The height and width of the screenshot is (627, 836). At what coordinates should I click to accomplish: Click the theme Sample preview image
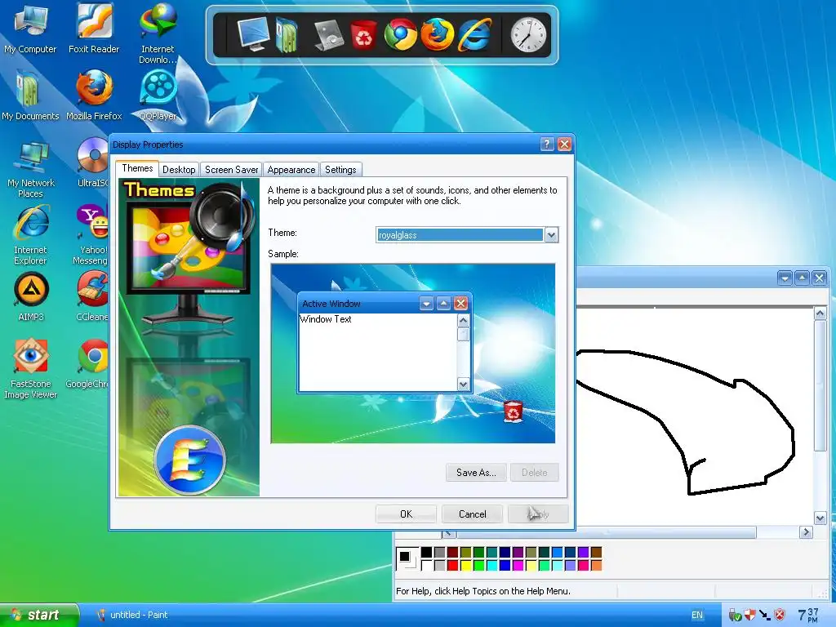413,354
